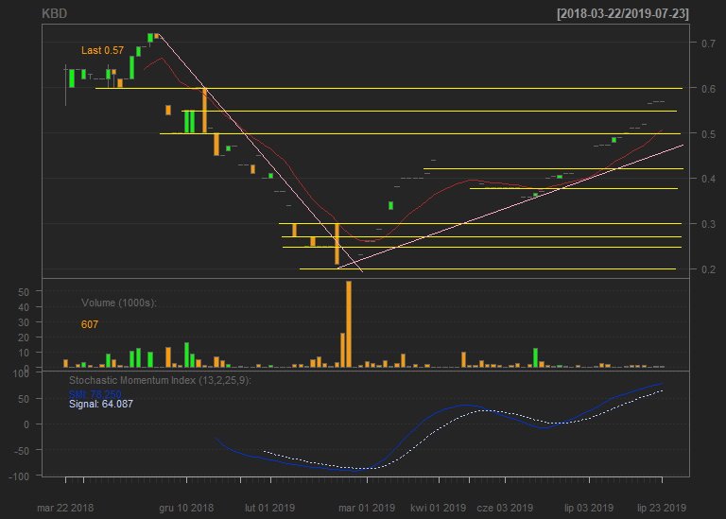Screen dimensions: 726x519
Task: Click the 'lut 01 2019' date label
Action: coord(270,508)
